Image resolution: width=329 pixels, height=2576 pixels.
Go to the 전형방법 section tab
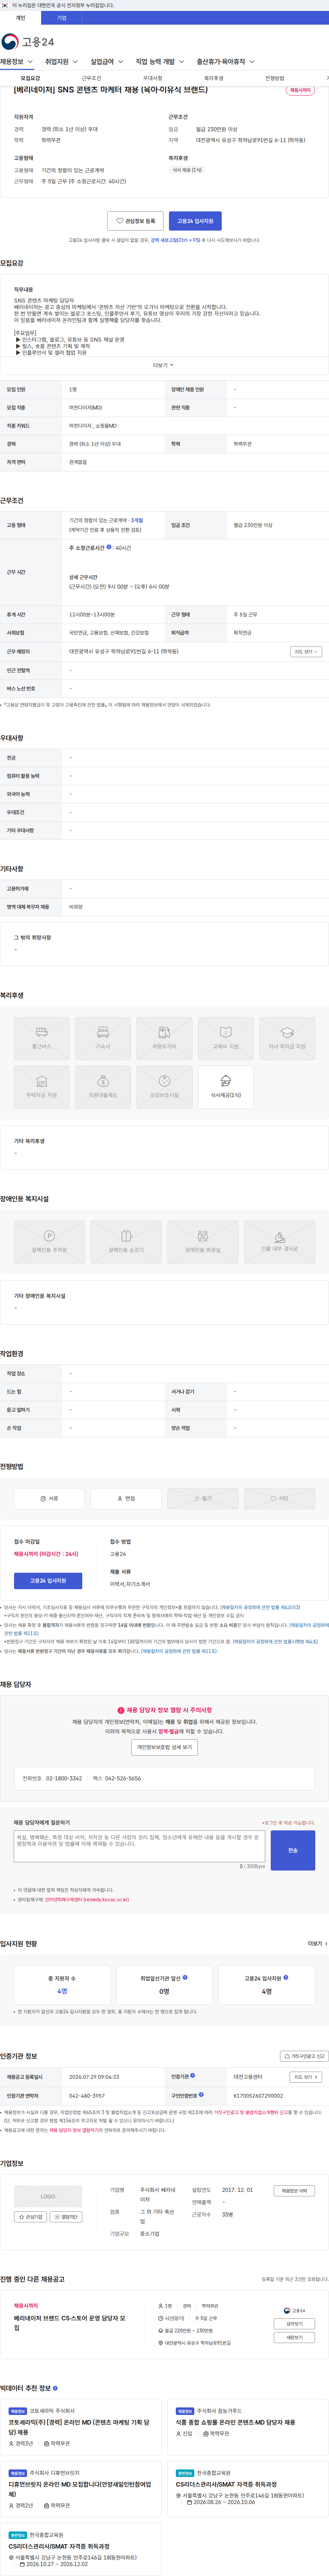click(x=274, y=78)
